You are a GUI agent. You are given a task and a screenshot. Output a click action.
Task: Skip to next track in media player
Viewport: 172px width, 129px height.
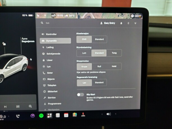(5, 107)
